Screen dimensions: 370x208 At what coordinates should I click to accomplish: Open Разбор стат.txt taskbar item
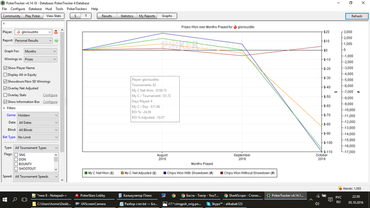(x=138, y=204)
